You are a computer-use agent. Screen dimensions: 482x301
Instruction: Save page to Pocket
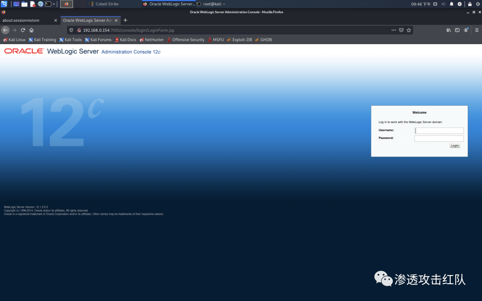401,30
